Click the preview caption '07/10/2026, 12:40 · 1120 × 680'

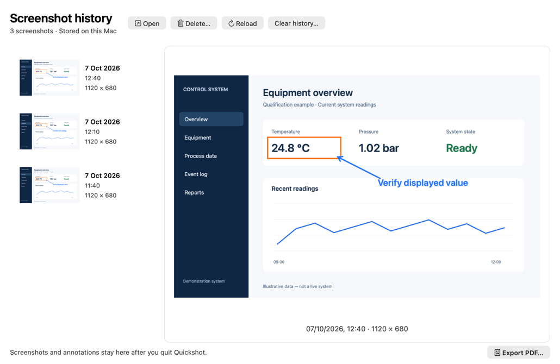[357, 329]
